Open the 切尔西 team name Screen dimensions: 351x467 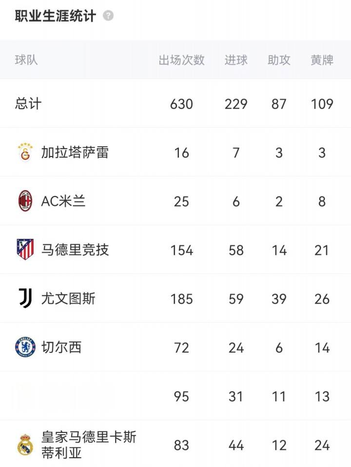(61, 347)
